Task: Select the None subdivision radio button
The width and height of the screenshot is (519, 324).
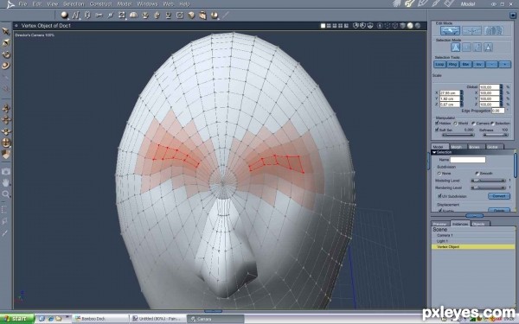Action: tap(439, 174)
